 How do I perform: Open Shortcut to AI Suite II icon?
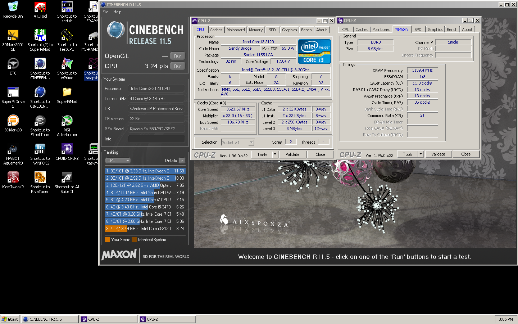[x=67, y=183]
